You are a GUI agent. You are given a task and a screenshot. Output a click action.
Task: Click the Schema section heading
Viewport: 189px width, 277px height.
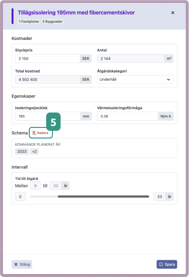click(x=20, y=133)
